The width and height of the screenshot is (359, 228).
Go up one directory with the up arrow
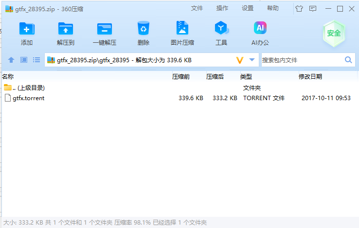click(x=11, y=60)
